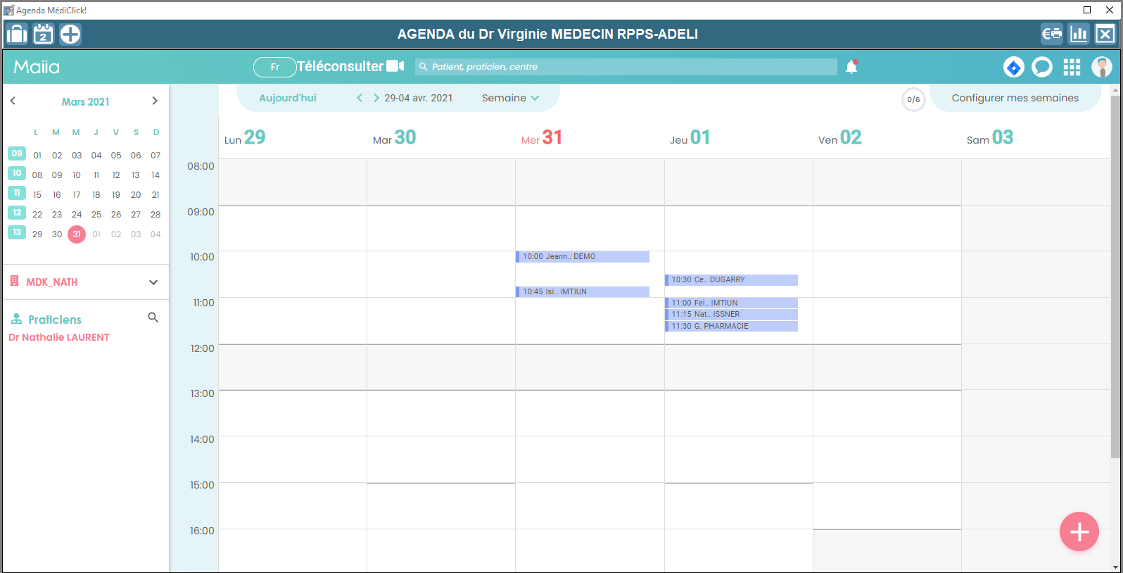Toggle the Fr language switch
This screenshot has width=1123, height=573.
(275, 67)
